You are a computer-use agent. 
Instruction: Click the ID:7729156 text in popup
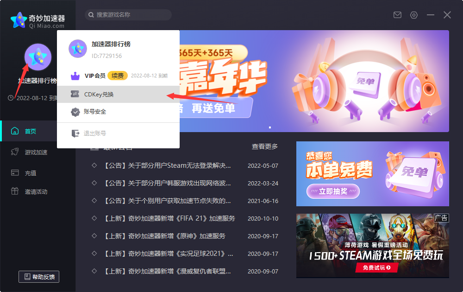(x=106, y=56)
